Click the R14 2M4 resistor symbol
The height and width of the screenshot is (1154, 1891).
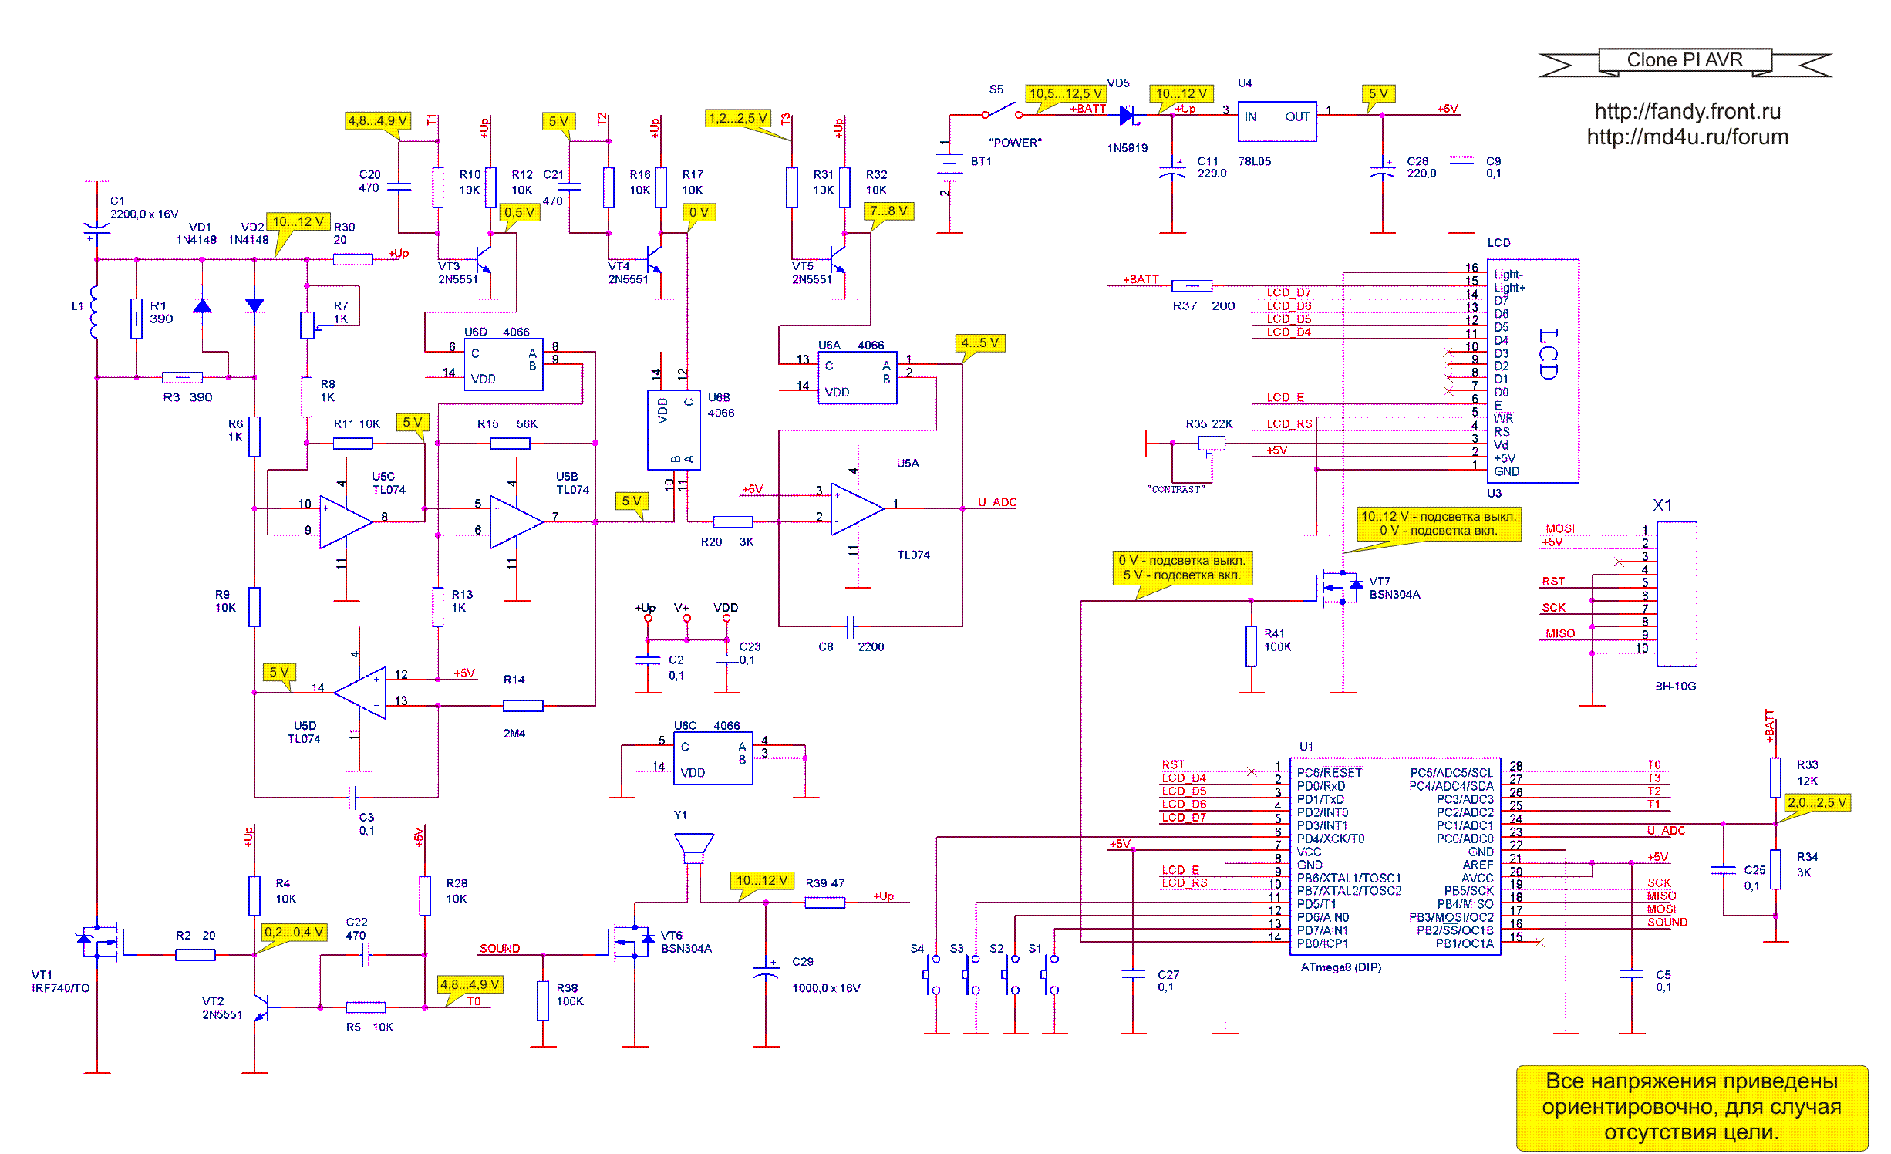tap(523, 705)
